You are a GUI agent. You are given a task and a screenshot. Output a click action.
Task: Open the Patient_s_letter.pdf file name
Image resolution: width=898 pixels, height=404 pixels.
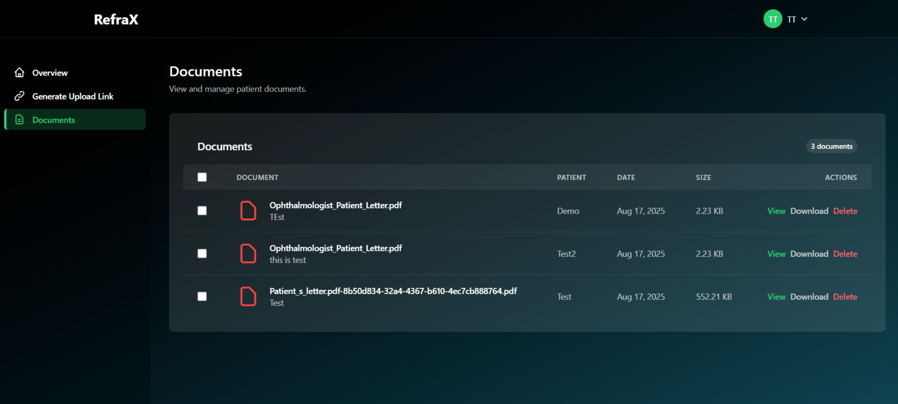(x=393, y=291)
